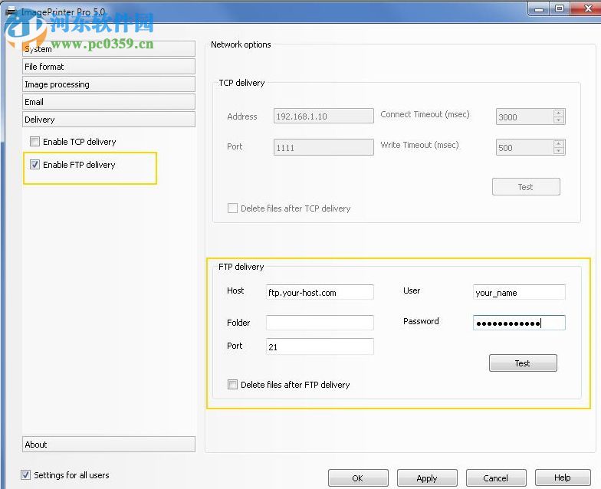Viewport: 601px width, 489px height.
Task: Open the Image processing section
Action: click(x=109, y=84)
